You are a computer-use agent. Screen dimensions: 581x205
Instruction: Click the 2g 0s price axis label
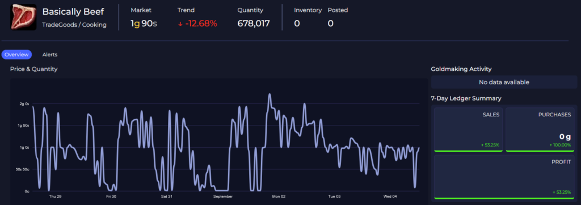click(24, 104)
